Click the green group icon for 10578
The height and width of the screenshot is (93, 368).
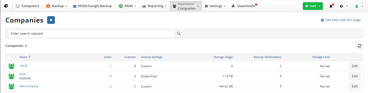click(x=11, y=66)
